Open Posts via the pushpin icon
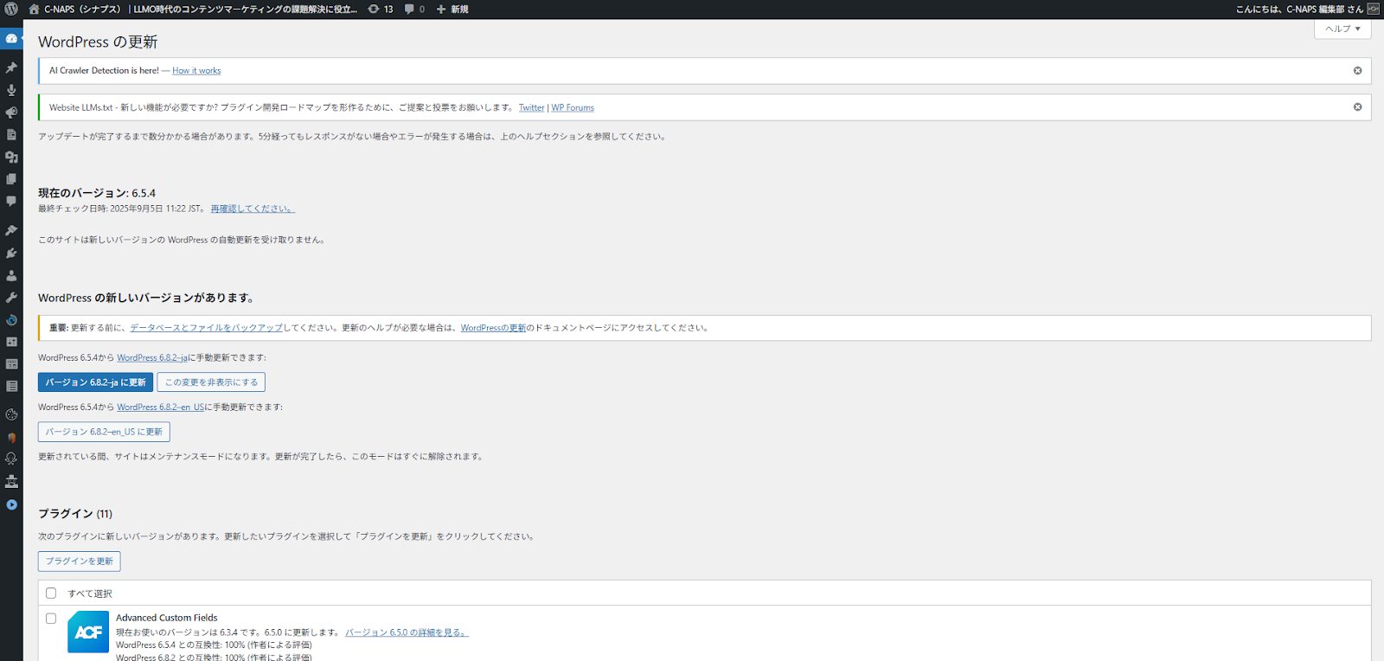 (11, 67)
